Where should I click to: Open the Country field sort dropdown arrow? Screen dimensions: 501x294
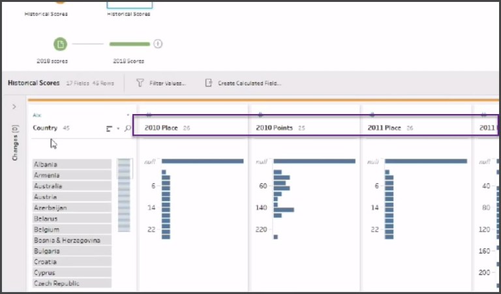[x=118, y=128]
